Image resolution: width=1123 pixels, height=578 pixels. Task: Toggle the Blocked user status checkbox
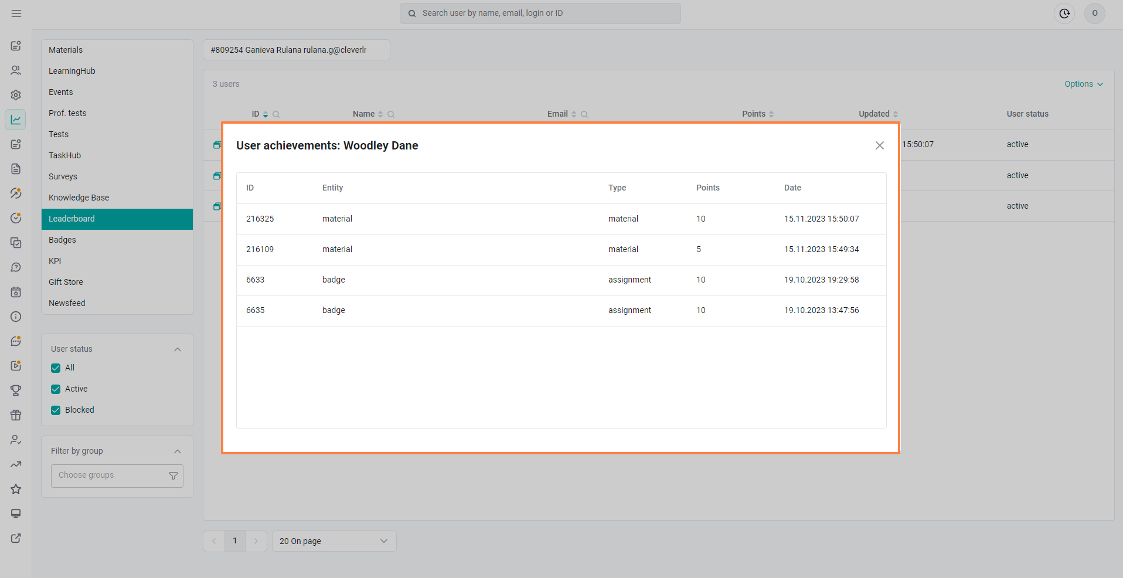click(56, 410)
